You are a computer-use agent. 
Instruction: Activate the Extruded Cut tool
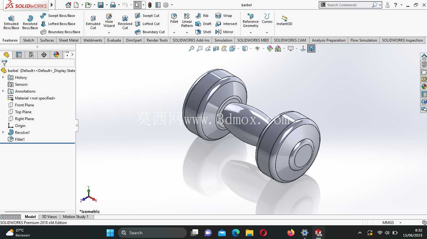pyautogui.click(x=93, y=23)
